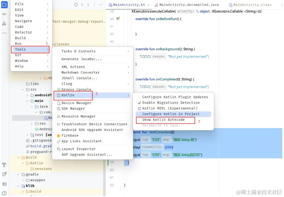Open Kotlin REPL (Experimental)

pyautogui.click(x=173, y=108)
